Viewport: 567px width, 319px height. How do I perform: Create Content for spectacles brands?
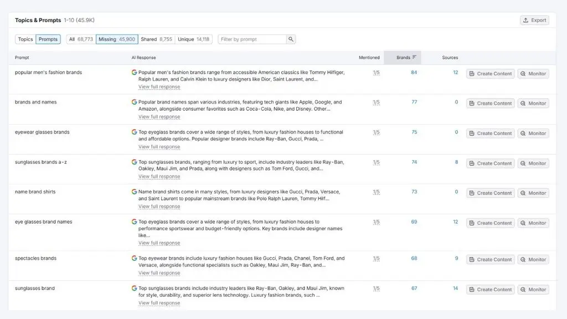tap(491, 260)
